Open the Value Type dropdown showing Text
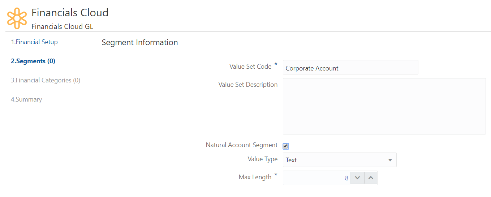This screenshot has width=491, height=197. click(334, 160)
